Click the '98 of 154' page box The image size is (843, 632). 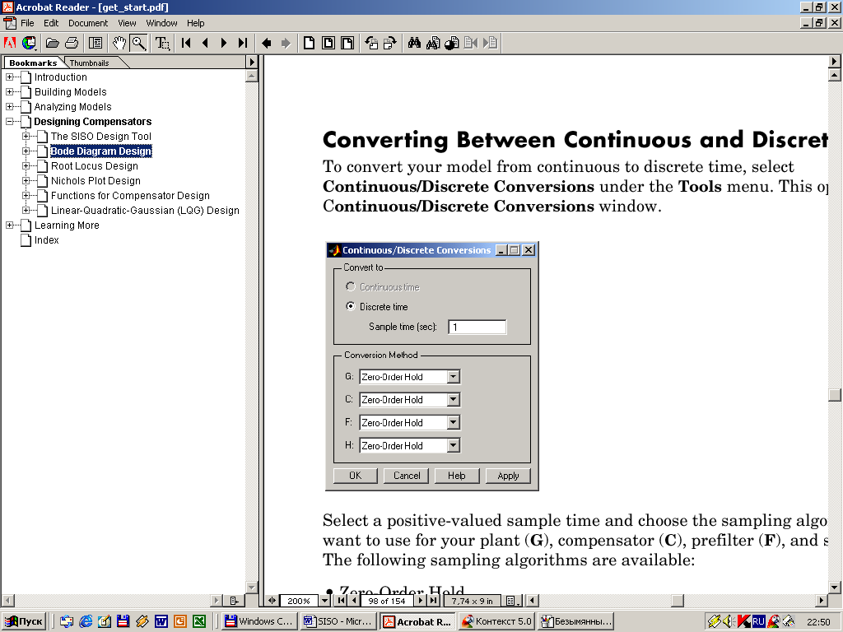(x=387, y=600)
